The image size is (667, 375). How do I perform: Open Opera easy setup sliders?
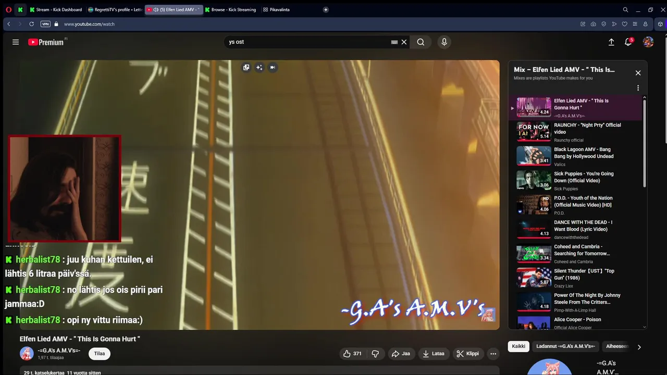[x=635, y=24]
